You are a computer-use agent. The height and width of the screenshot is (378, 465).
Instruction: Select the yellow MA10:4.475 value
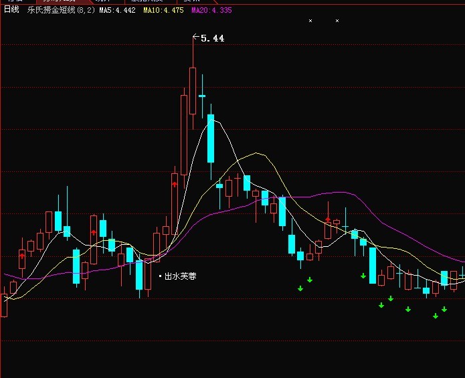coord(163,11)
